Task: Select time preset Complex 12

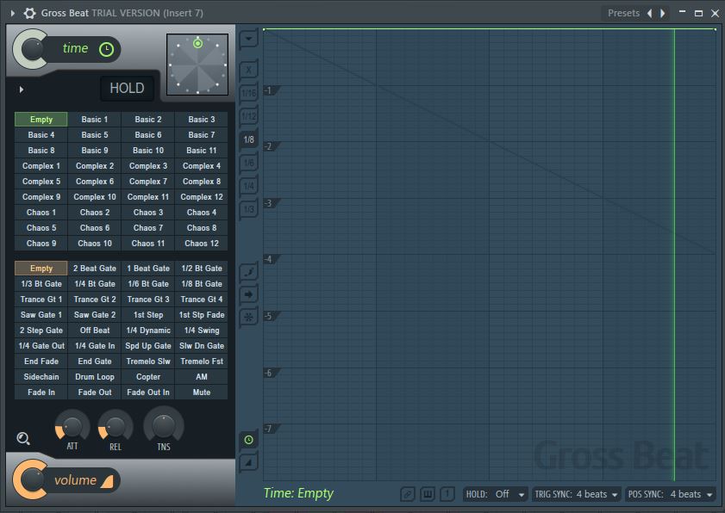Action: (x=202, y=197)
